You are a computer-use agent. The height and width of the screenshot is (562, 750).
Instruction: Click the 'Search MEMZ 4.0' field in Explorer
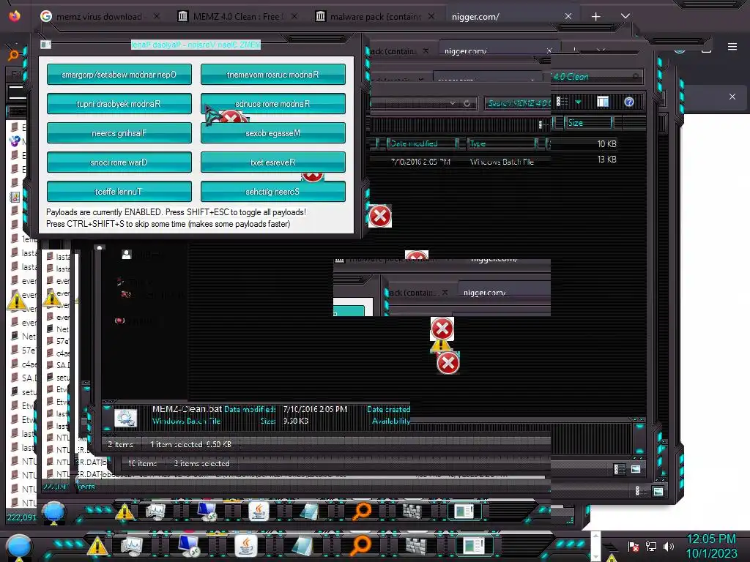[518, 103]
